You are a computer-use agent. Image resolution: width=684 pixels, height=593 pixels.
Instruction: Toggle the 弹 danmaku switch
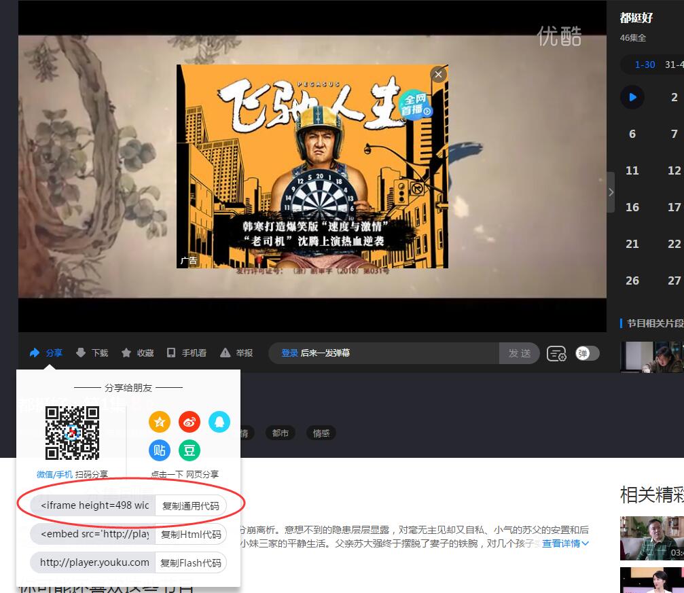click(588, 353)
